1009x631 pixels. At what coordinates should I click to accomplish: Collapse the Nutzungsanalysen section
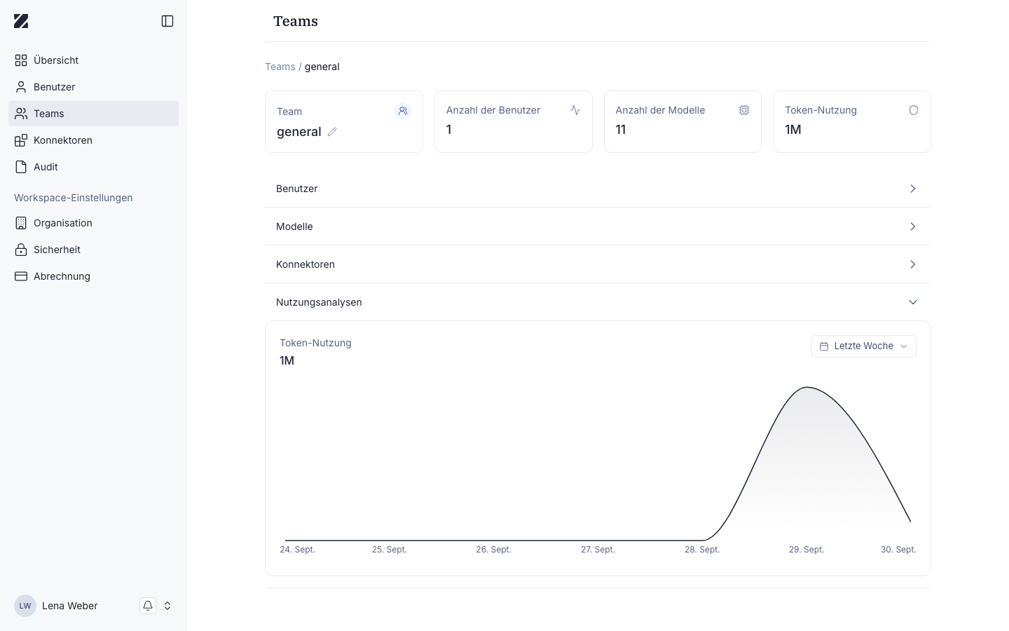(598, 302)
